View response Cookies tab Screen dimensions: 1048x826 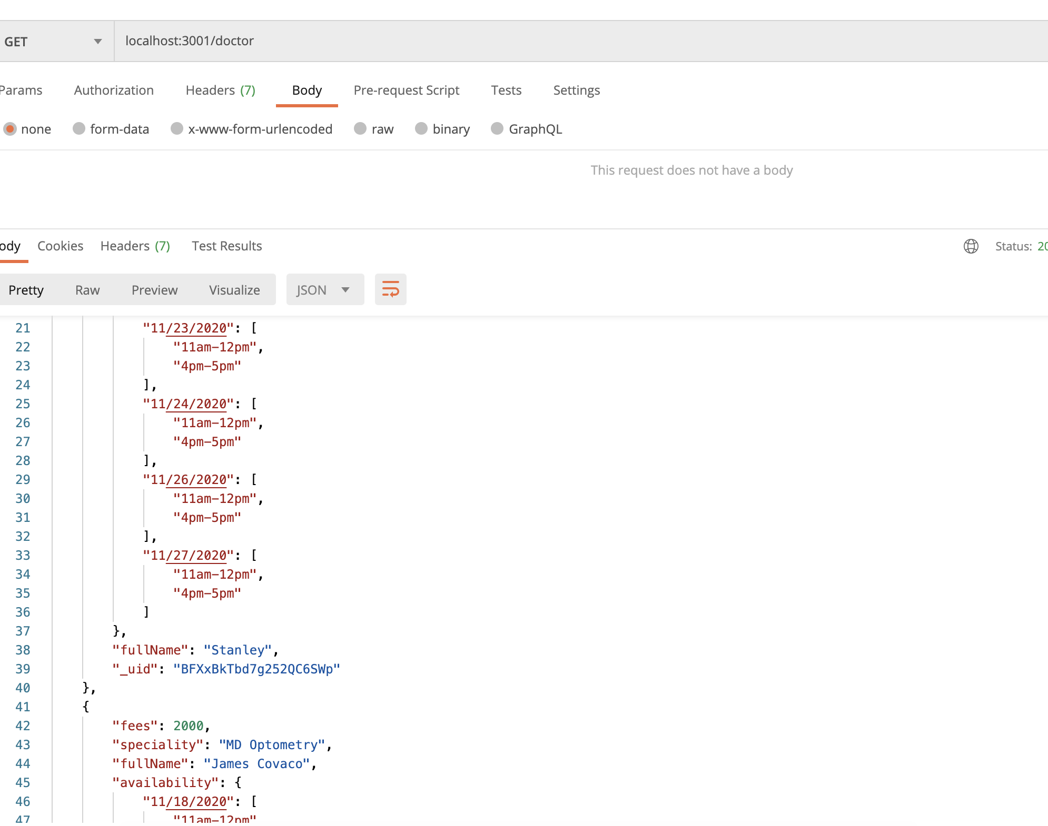click(x=60, y=246)
